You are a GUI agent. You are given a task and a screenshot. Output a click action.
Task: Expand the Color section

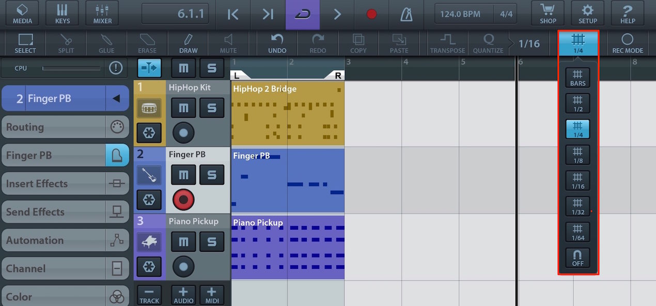point(65,297)
